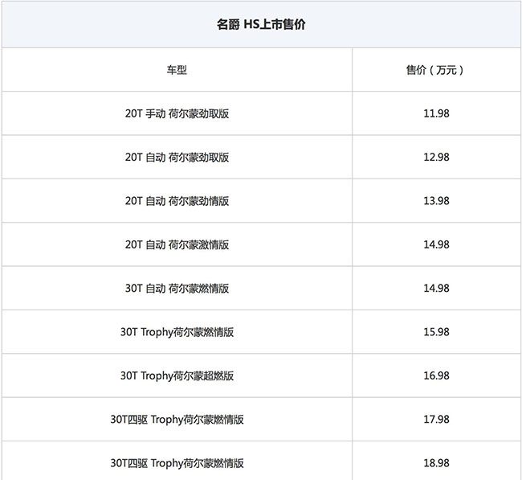This screenshot has width=522, height=480.
Task: Click the price 17.98
Action: pos(436,420)
